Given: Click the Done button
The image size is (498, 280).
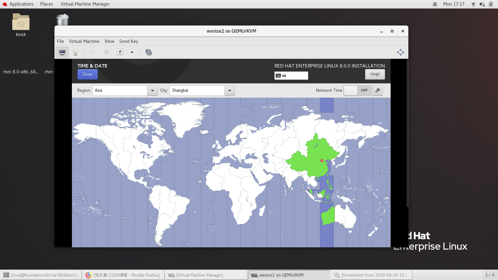Looking at the screenshot, I should point(87,74).
